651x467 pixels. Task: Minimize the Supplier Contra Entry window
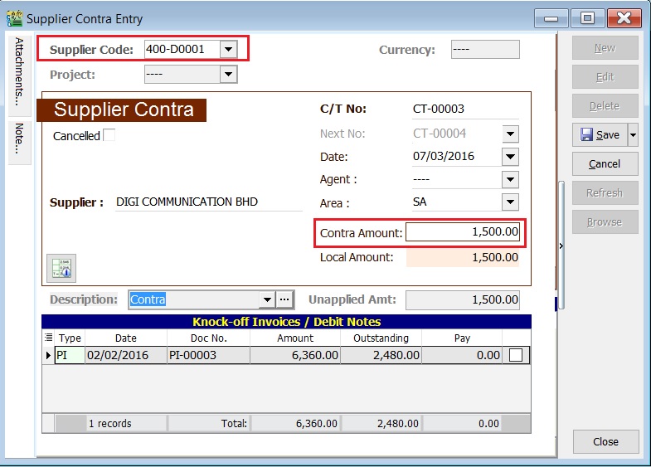point(551,18)
